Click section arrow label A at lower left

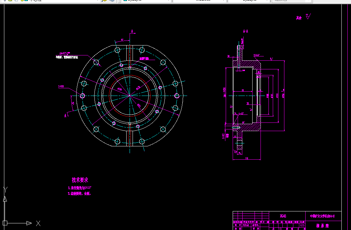click(x=65, y=115)
